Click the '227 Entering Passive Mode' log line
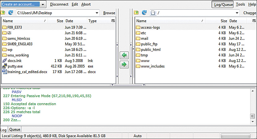Image resolution: width=257 pixels, height=139 pixels. 47,96
